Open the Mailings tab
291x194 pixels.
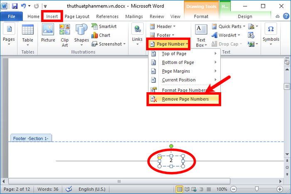pos(134,17)
